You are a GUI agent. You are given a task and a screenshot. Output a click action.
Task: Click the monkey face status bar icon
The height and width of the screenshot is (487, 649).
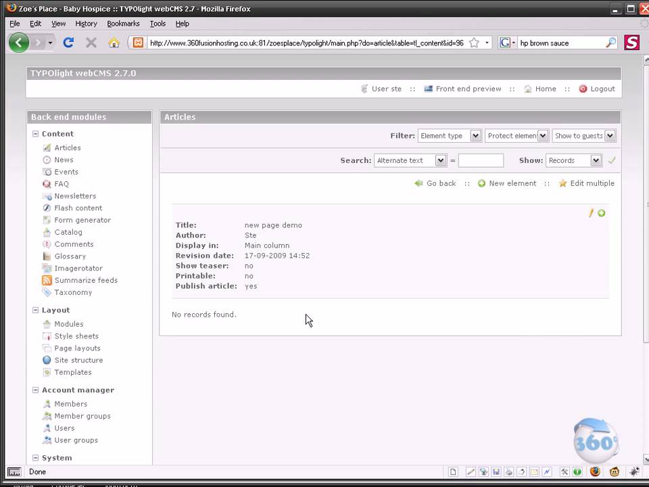[x=615, y=471]
